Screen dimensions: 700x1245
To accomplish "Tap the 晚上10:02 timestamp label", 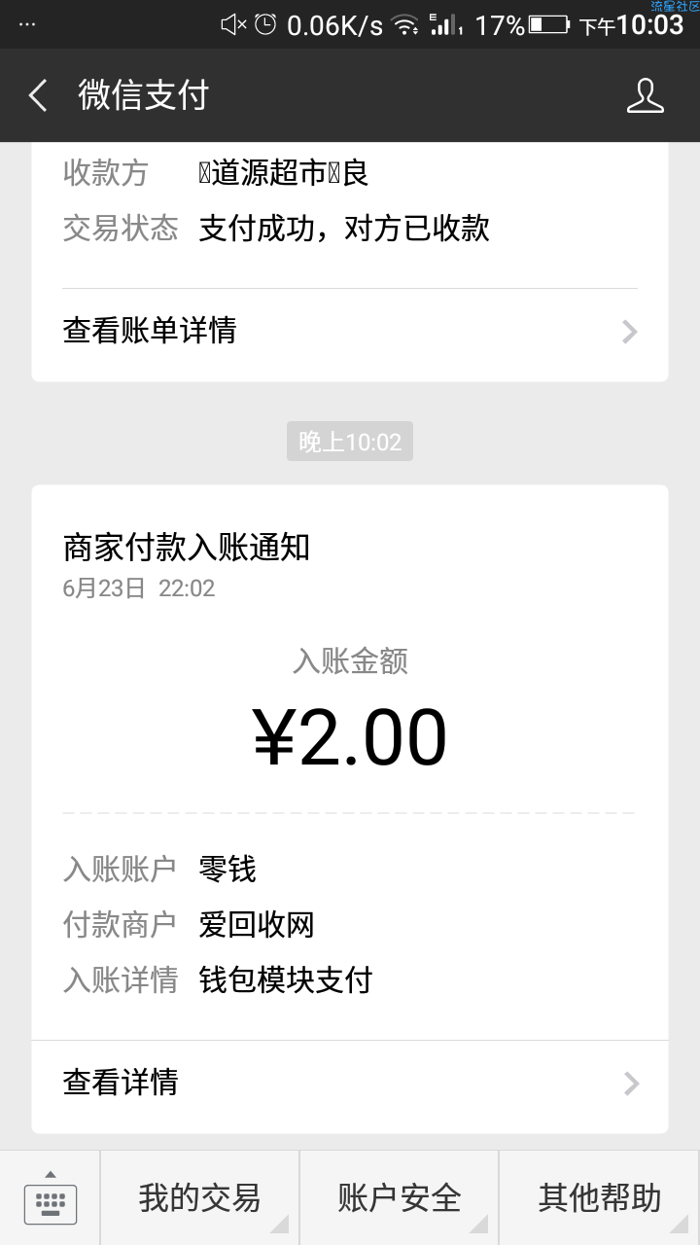I will click(350, 442).
